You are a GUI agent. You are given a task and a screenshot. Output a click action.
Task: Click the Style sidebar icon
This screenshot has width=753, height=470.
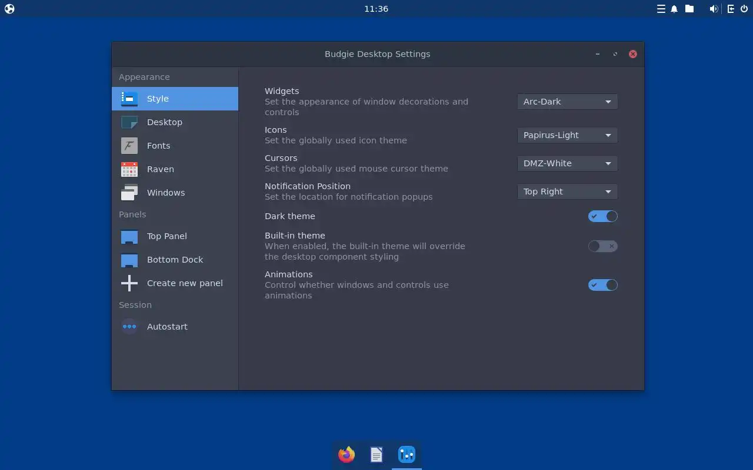pos(129,99)
